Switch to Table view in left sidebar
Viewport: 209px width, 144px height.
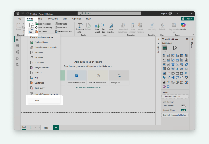[17, 46]
